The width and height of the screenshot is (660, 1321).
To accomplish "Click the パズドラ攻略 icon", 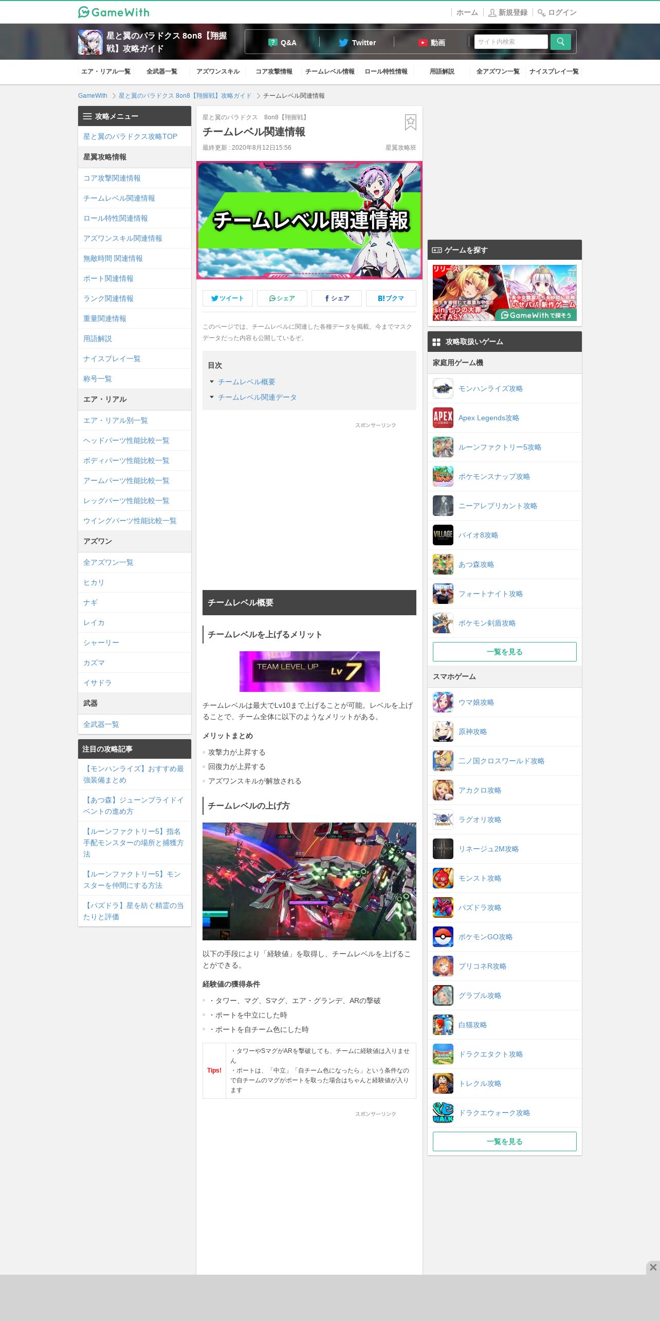I will pyautogui.click(x=443, y=907).
